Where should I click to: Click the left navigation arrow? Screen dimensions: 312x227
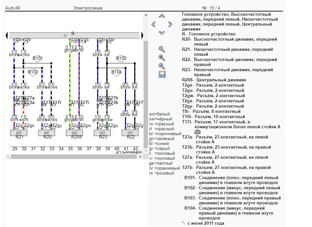click(154, 25)
